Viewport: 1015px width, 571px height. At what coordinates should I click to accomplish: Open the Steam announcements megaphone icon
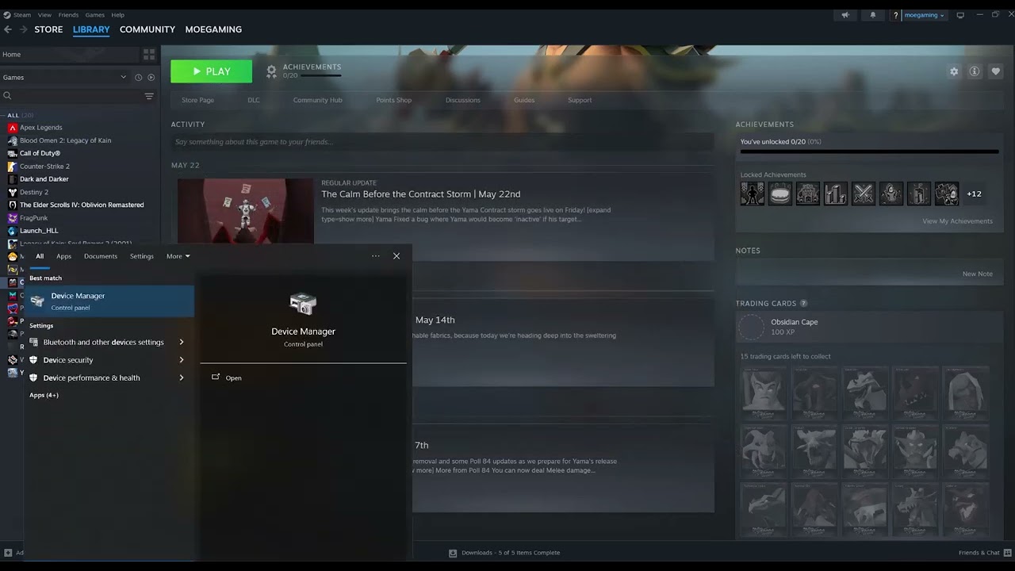pos(845,14)
